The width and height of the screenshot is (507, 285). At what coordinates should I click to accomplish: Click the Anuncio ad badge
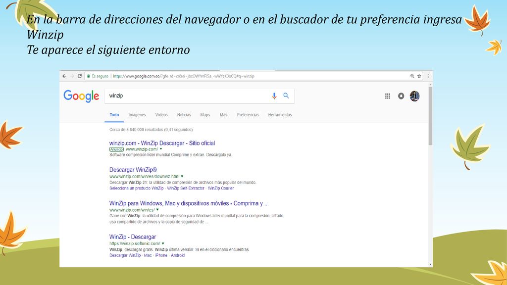[x=116, y=149]
